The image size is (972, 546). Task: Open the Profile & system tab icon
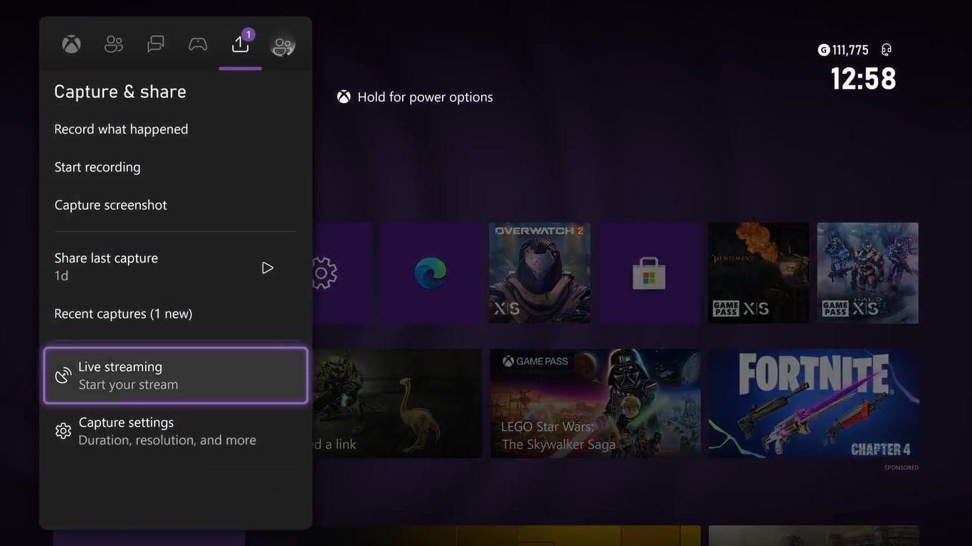[282, 45]
